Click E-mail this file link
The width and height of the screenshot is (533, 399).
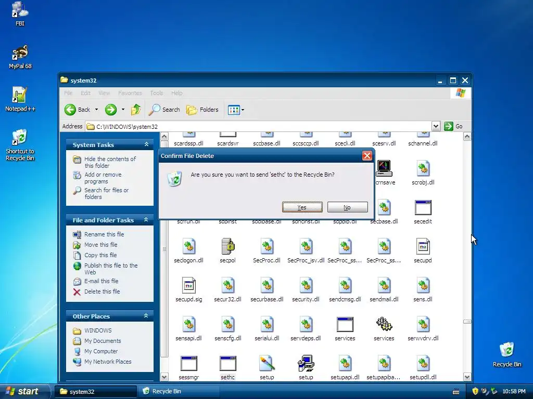(101, 281)
